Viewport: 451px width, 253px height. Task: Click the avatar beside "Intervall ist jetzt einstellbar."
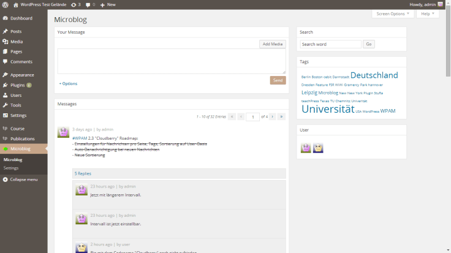coord(81,219)
